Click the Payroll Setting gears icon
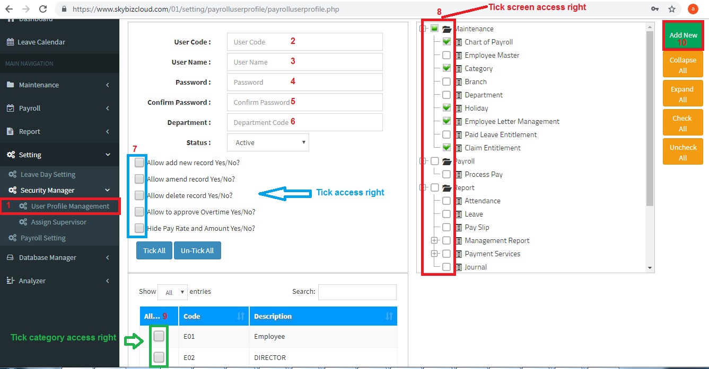Image resolution: width=709 pixels, height=369 pixels. coord(13,238)
